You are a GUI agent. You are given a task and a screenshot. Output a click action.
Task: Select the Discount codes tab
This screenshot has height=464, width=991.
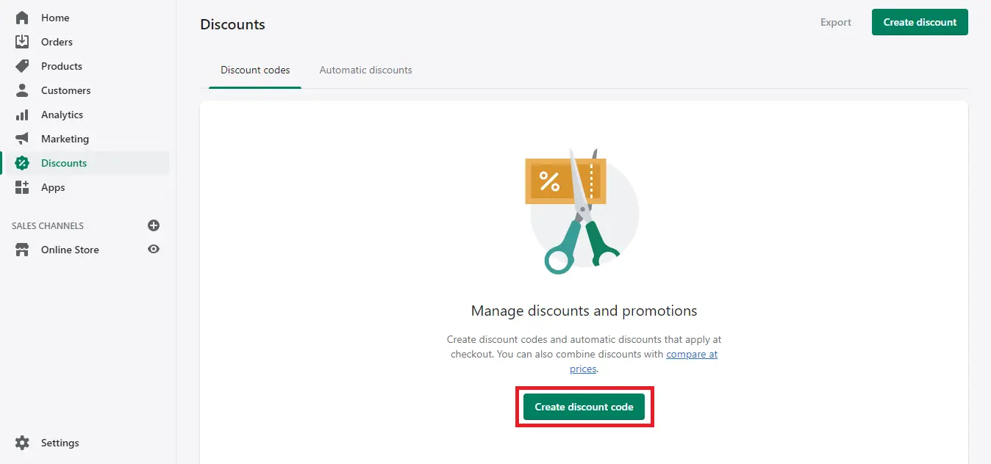coord(255,70)
